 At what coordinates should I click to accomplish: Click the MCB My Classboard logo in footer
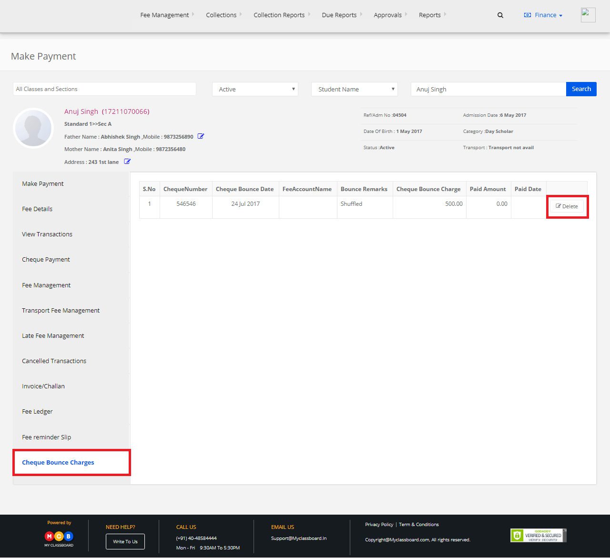point(59,538)
